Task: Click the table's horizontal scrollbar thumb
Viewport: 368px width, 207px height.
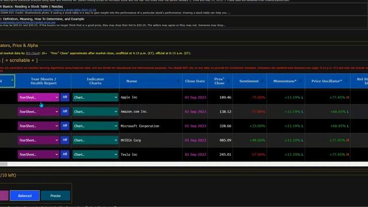Action: coord(3,164)
